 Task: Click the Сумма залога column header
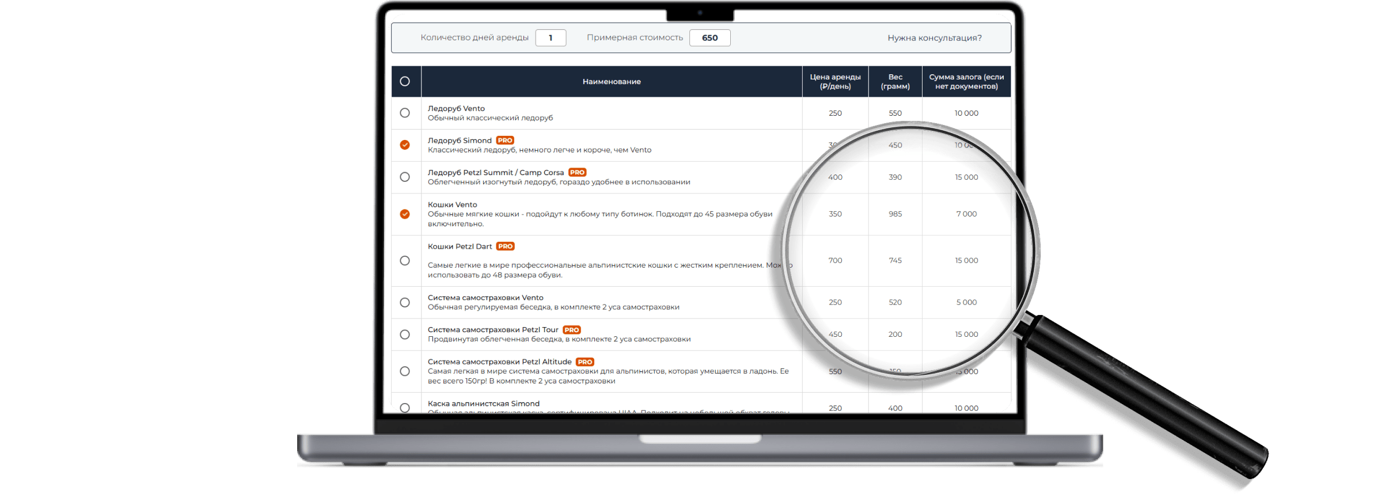[966, 81]
